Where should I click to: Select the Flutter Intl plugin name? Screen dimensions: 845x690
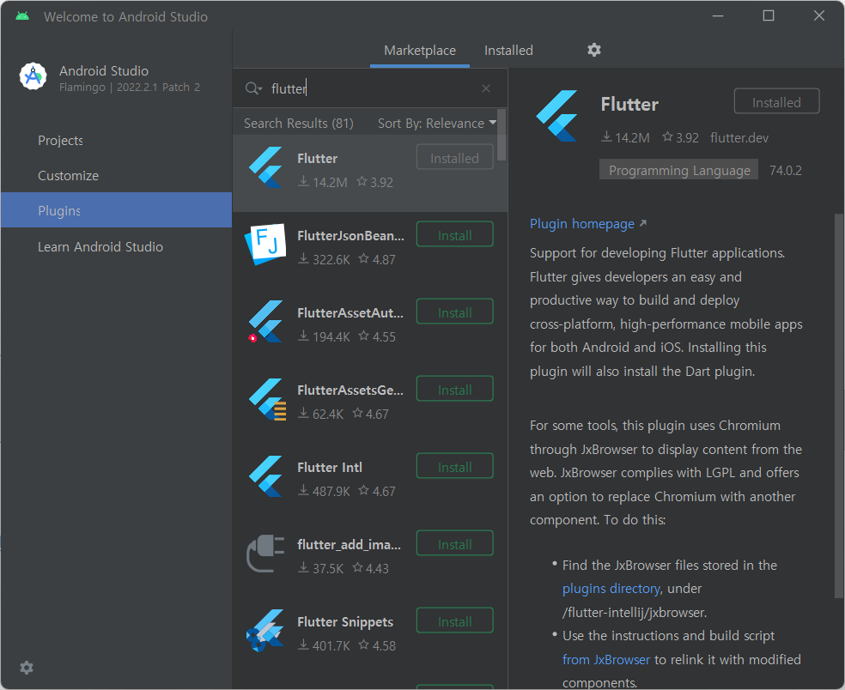pyautogui.click(x=329, y=468)
